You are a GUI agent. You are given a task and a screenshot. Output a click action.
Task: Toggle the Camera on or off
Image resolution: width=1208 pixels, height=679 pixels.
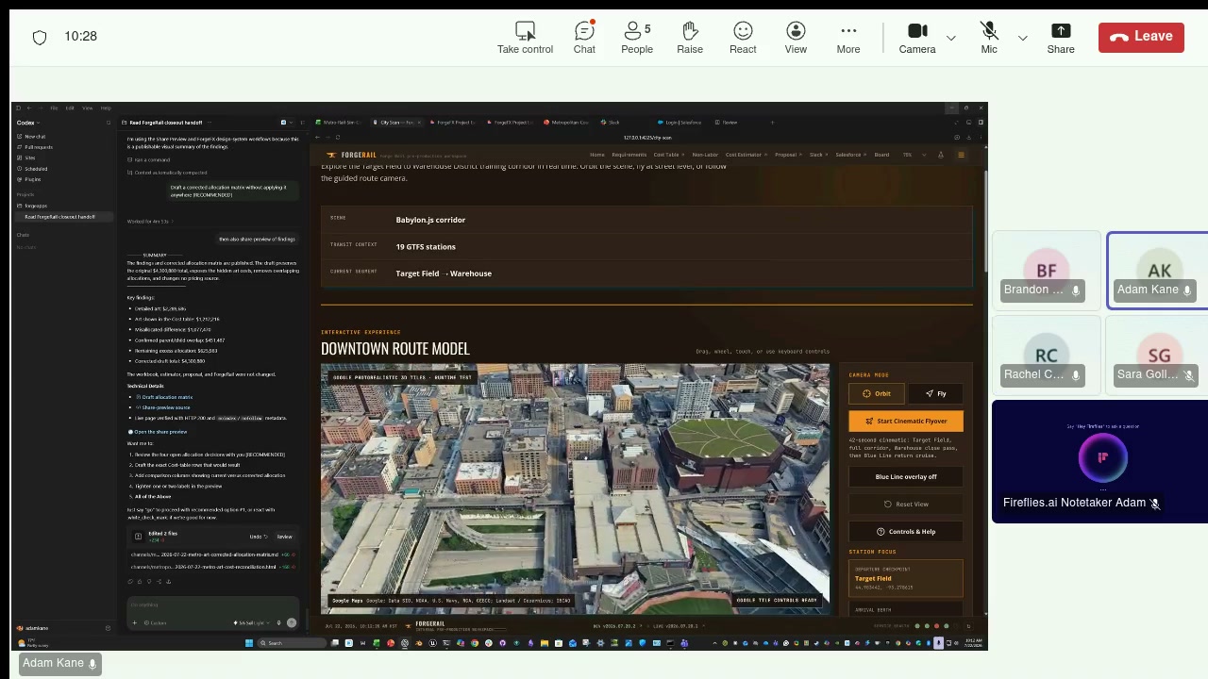click(917, 37)
